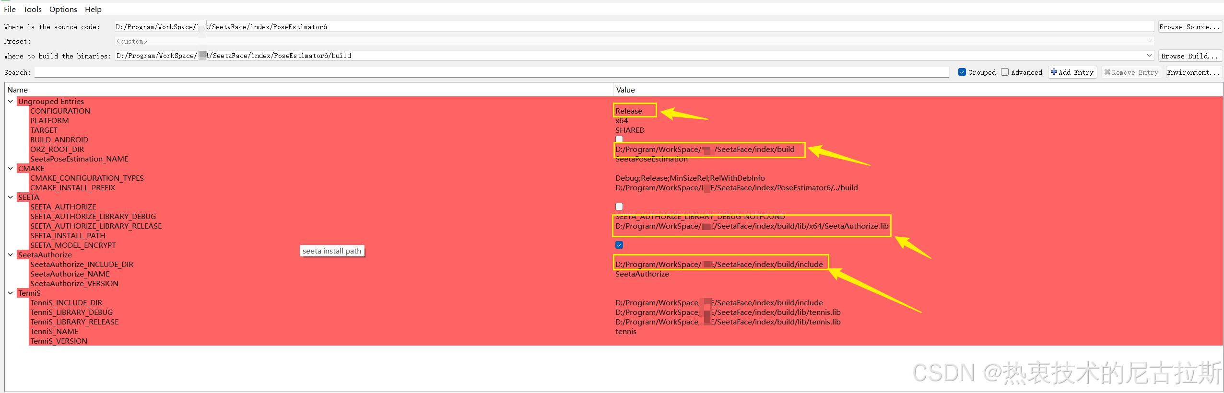
Task: Select CMAKE_INSTALL_PREFIX entry
Action: tap(72, 187)
